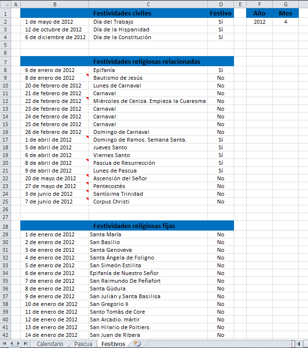Open the Calendario sheet tab
Viewport: 308px width, 348px height.
pos(50,344)
